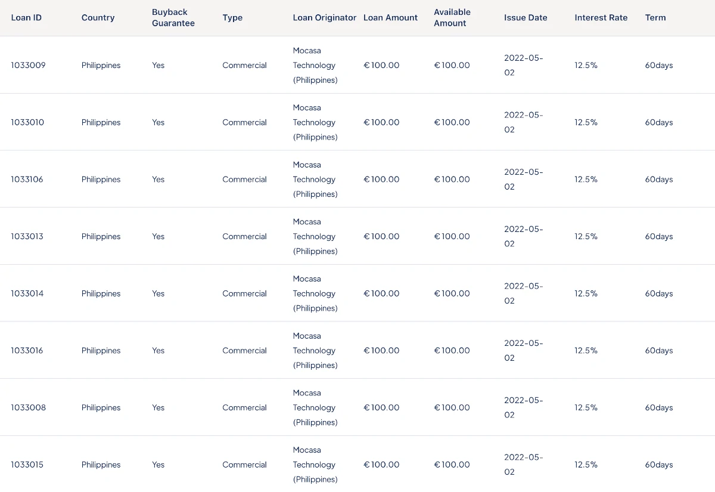Click the Country column header
Viewport: 715px width, 492px height.
[98, 17]
